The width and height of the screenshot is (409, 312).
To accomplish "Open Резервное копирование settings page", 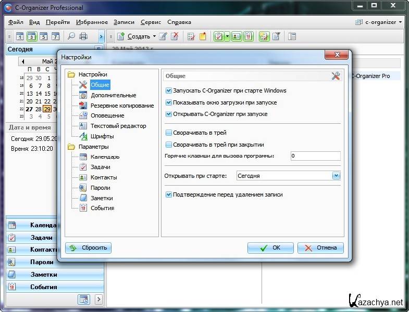I will [x=122, y=106].
